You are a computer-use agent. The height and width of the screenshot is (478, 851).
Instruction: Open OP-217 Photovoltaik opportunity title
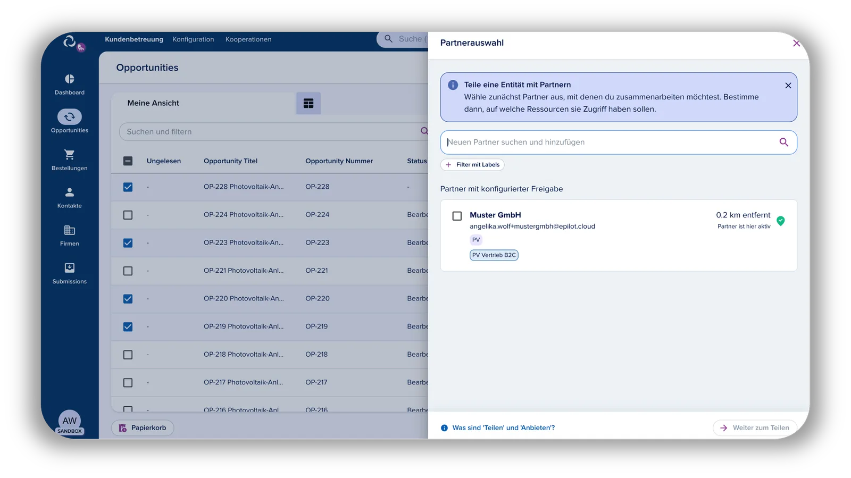[x=244, y=382]
